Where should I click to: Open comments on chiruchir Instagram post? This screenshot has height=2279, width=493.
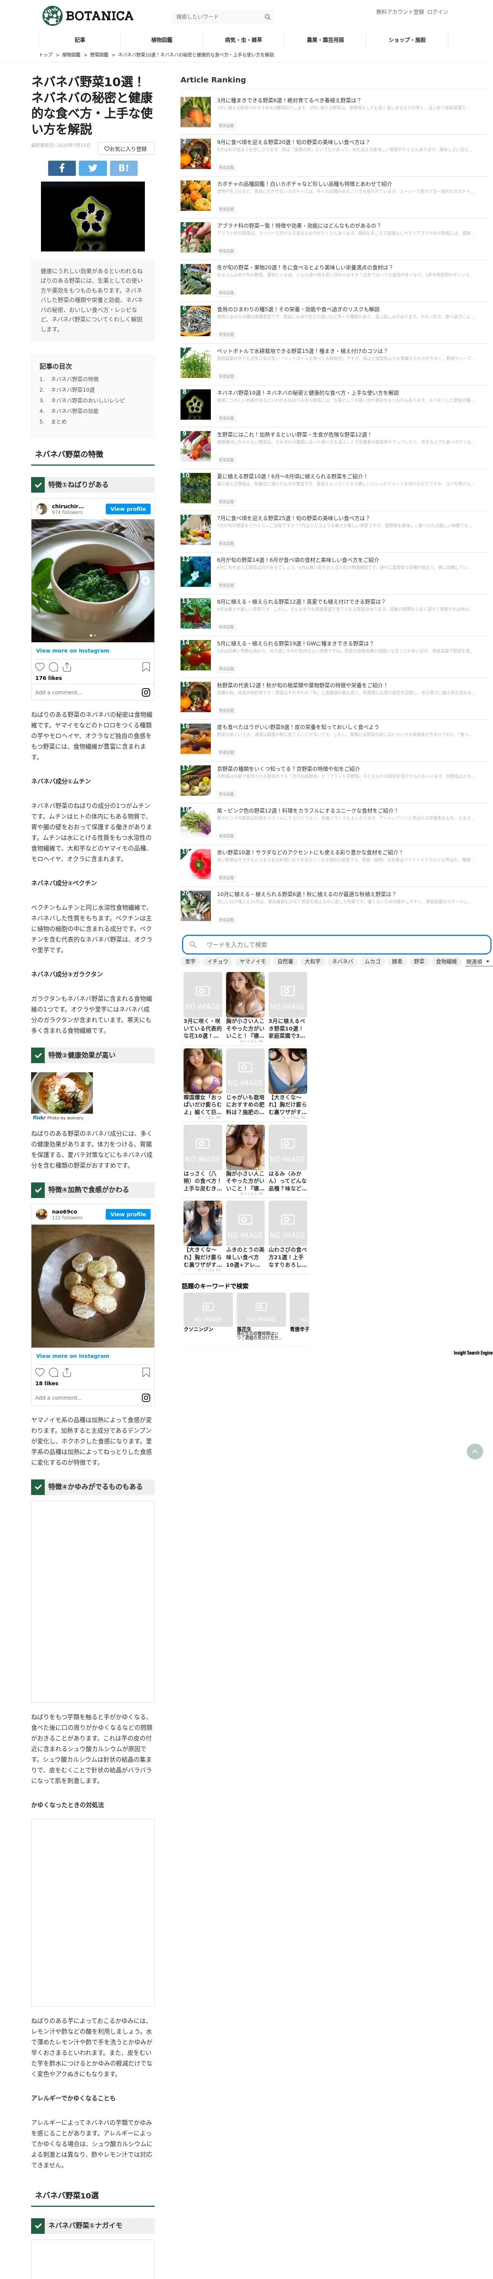click(x=53, y=666)
